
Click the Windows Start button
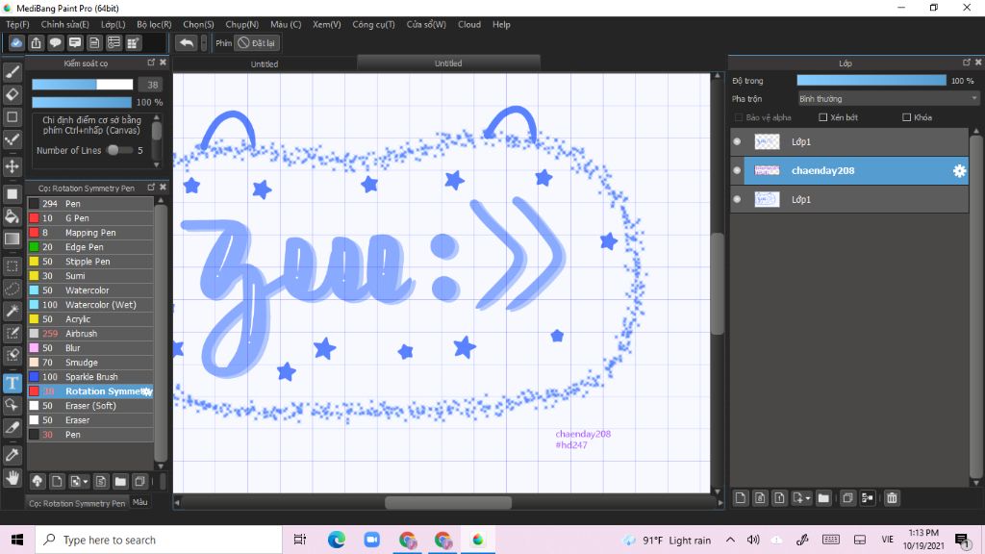click(x=17, y=540)
